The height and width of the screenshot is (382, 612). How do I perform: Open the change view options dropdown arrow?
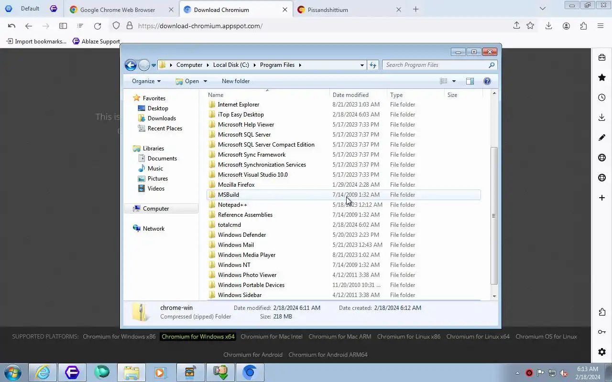coord(454,81)
